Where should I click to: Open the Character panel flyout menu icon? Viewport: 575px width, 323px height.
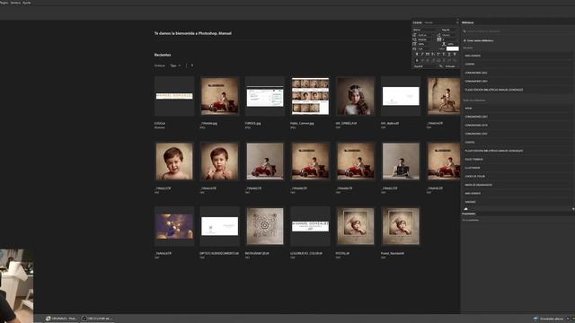point(457,22)
